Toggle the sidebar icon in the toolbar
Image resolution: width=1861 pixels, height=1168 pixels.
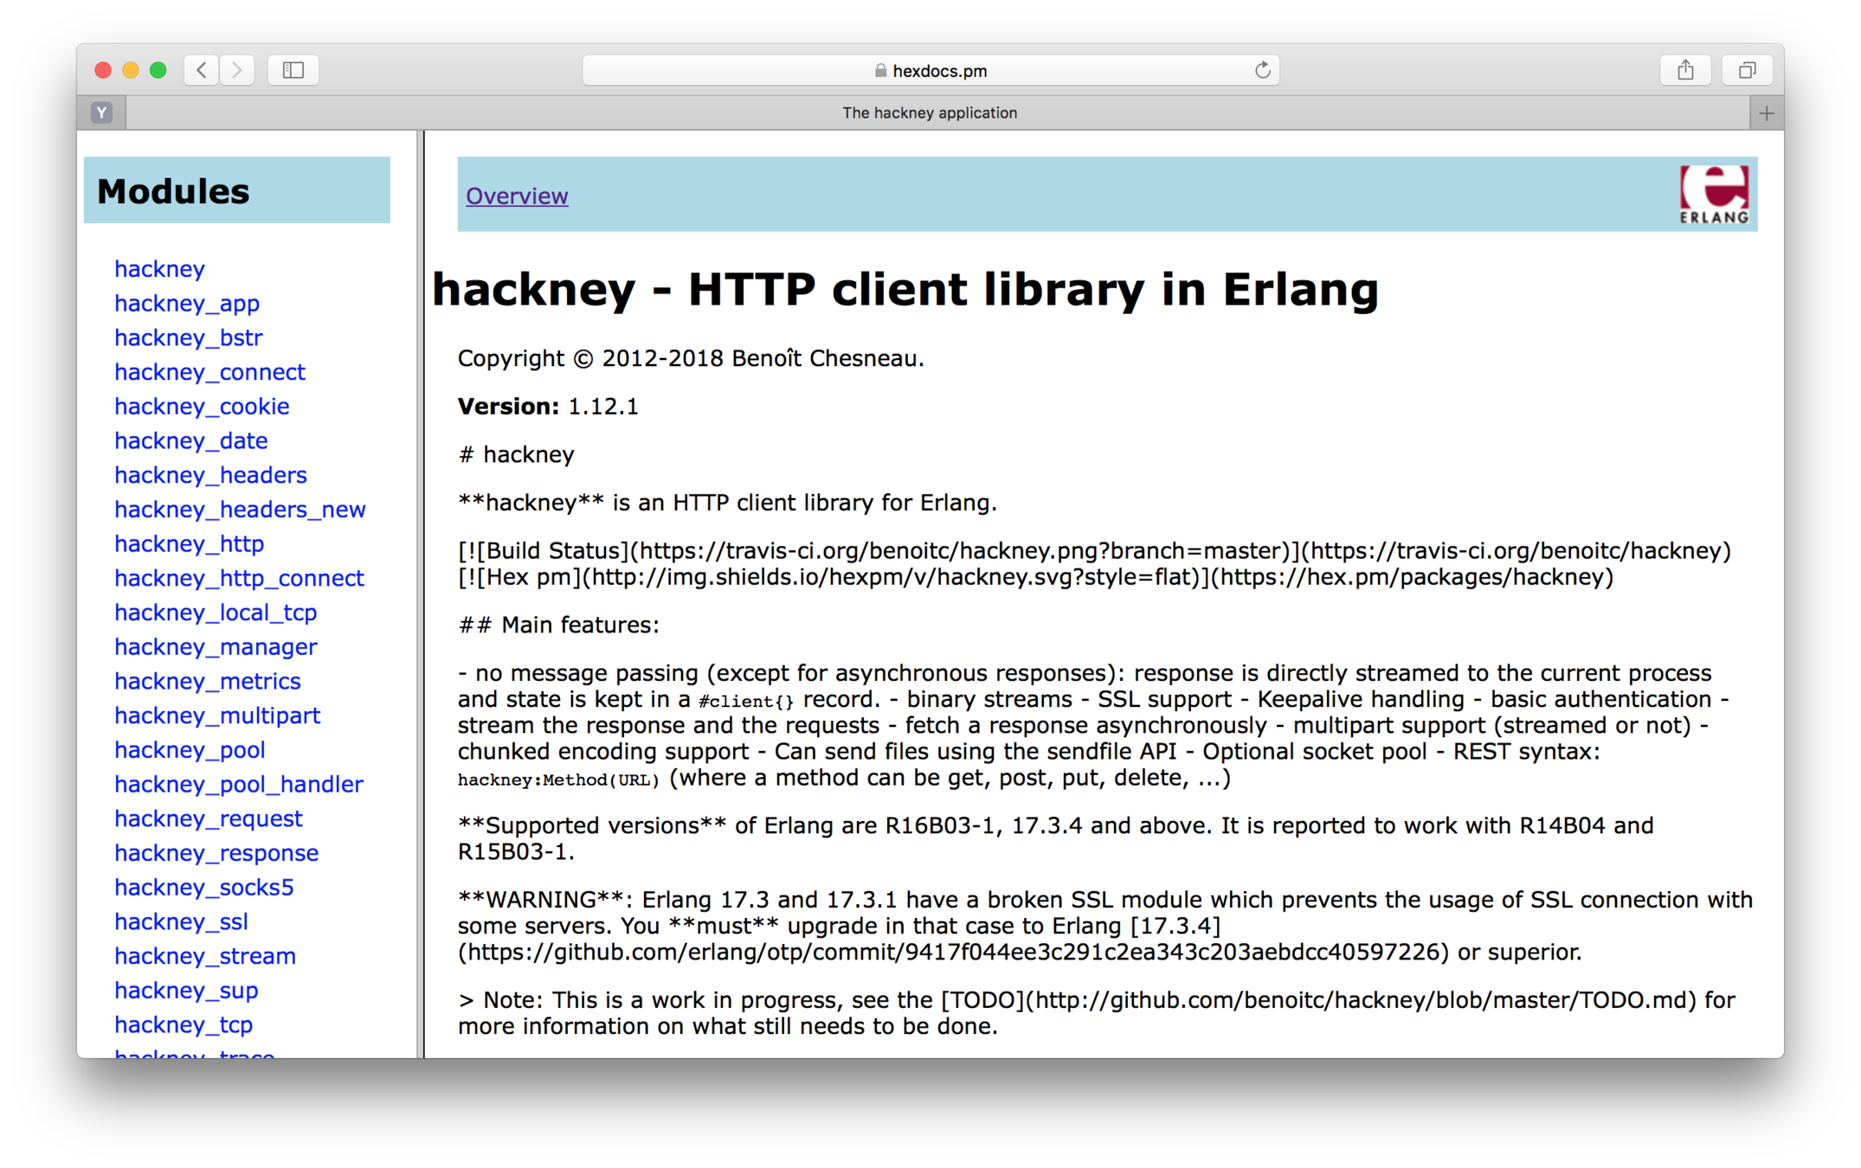(293, 70)
